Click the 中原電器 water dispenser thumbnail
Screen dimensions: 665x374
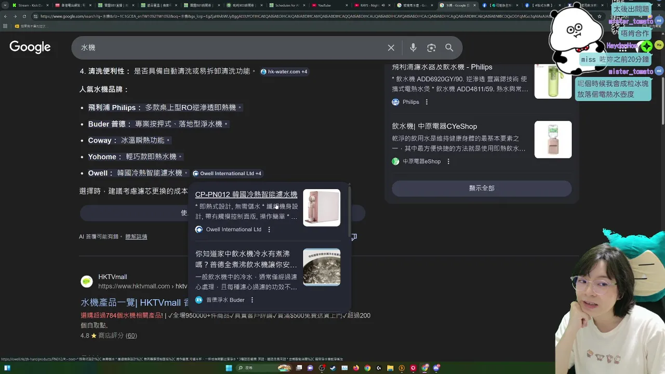point(553,140)
